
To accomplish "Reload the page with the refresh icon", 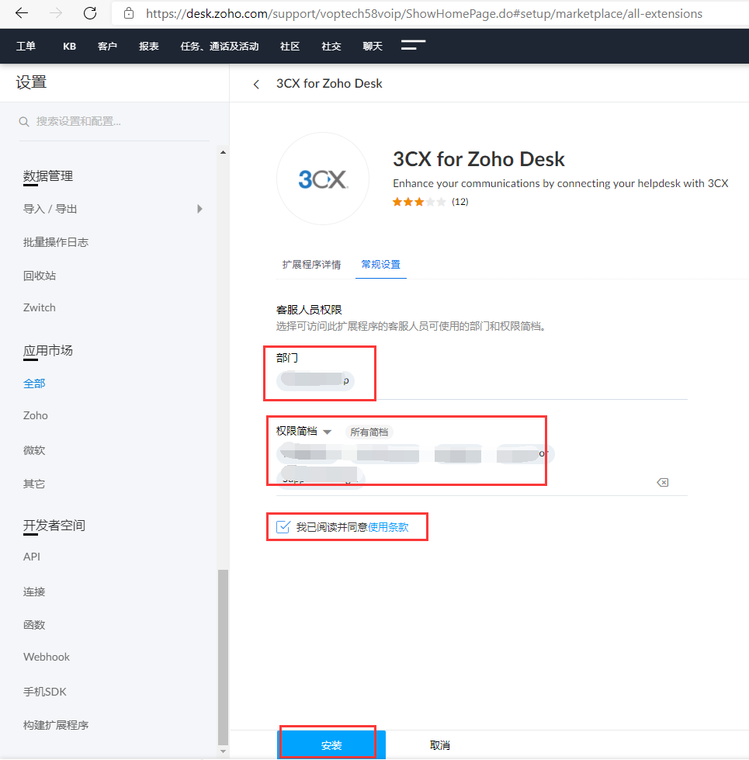I will (x=90, y=13).
